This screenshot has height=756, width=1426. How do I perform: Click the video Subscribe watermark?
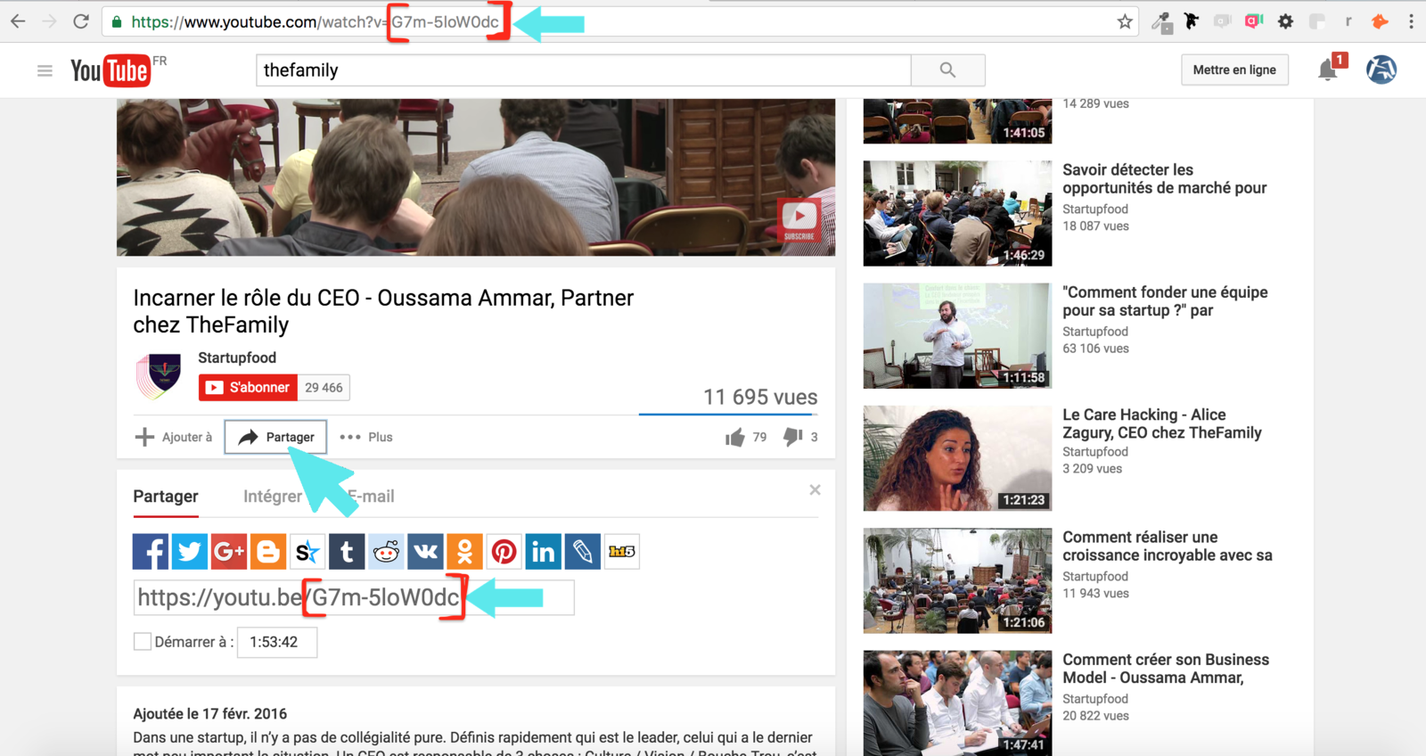click(x=799, y=220)
